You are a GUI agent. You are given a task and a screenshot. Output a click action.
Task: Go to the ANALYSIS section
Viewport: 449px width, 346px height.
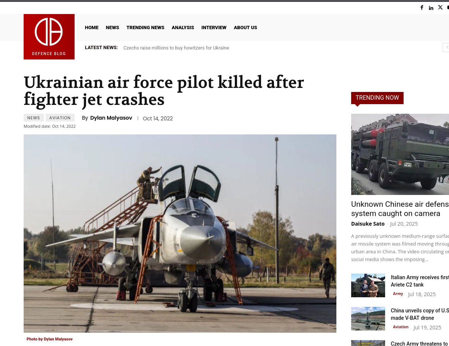tap(183, 28)
